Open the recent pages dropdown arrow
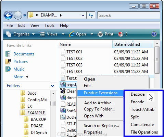The width and height of the screenshot is (164, 137). pos(25,15)
